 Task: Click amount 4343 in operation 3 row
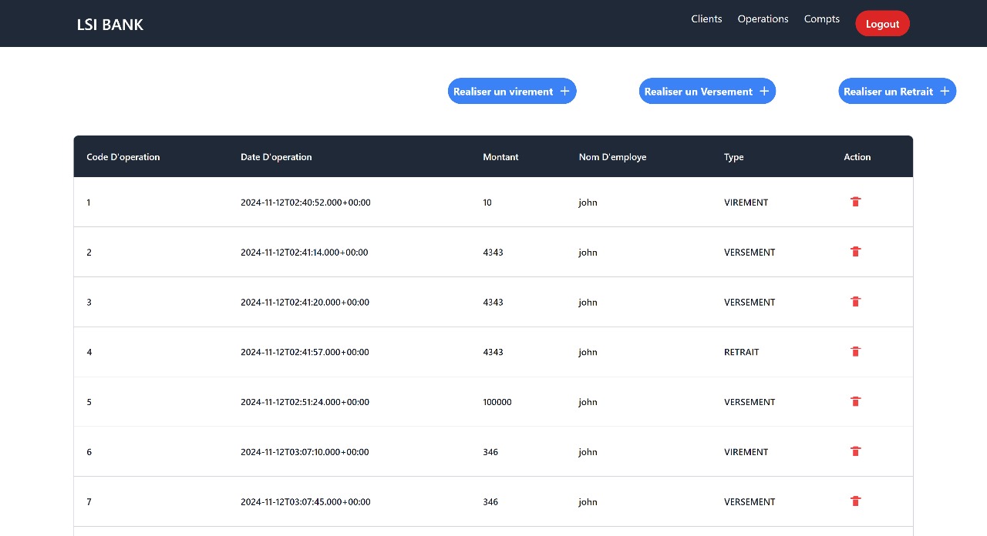click(493, 303)
